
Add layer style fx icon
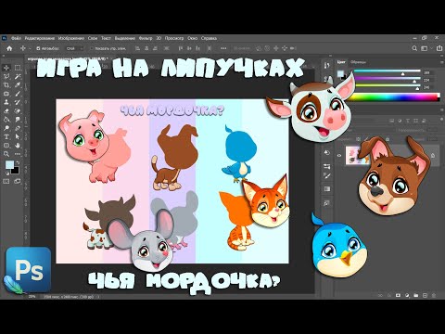tap(389, 296)
